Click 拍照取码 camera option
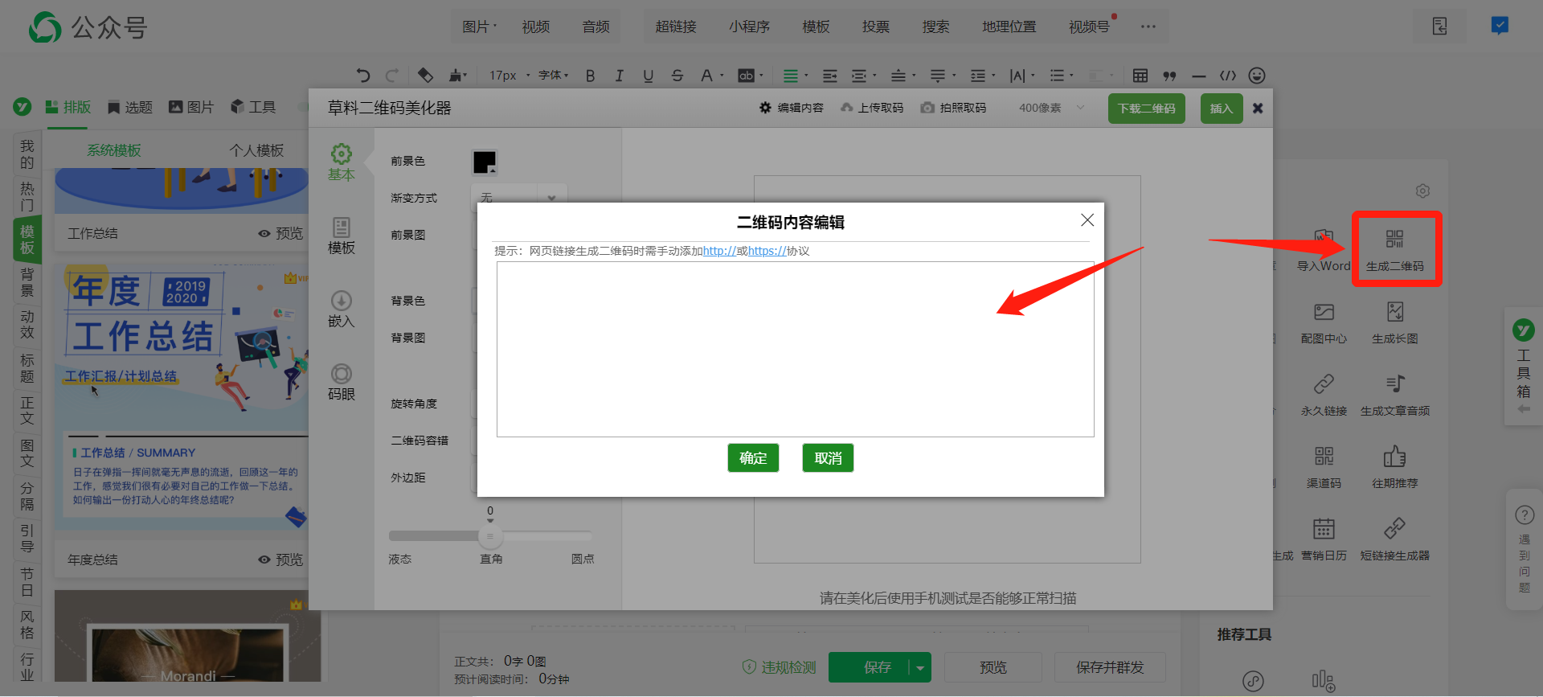 click(x=953, y=108)
